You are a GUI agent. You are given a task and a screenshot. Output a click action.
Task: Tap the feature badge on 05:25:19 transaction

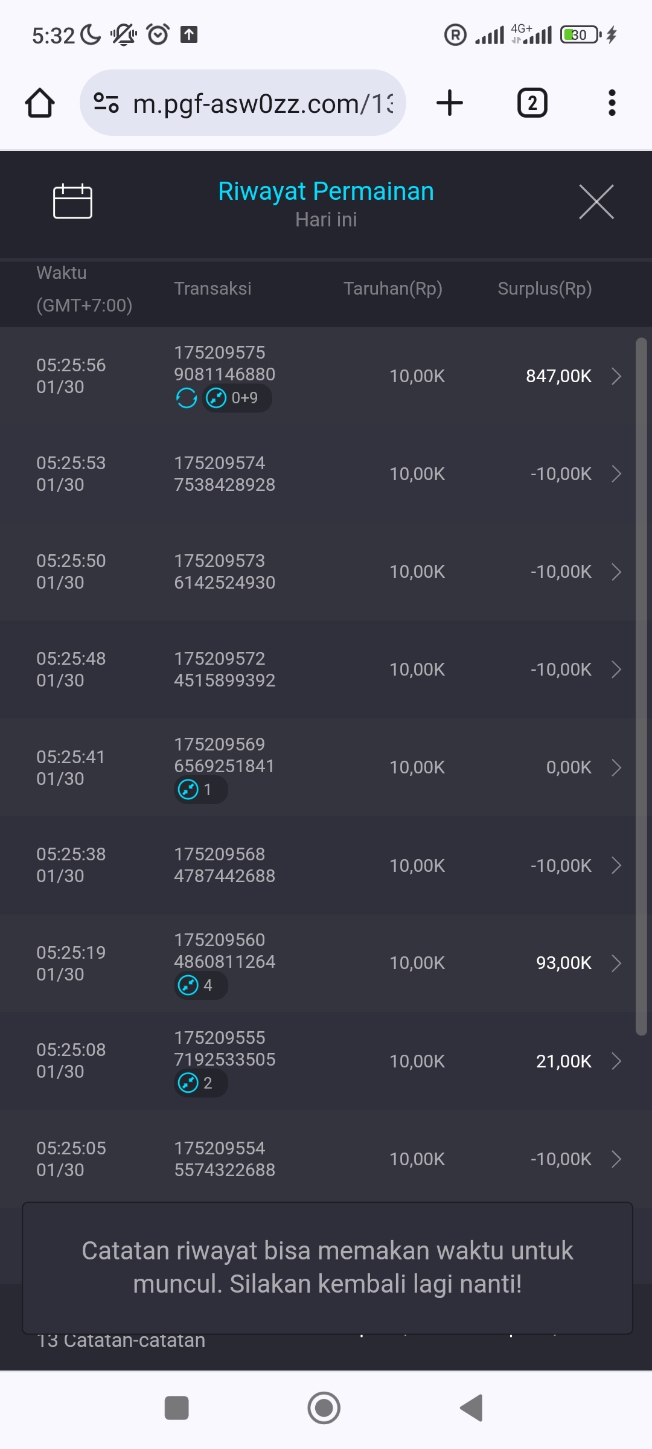pyautogui.click(x=200, y=985)
